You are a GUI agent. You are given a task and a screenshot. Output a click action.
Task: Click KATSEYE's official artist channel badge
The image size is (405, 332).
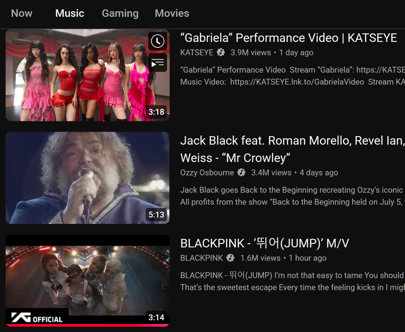click(221, 52)
